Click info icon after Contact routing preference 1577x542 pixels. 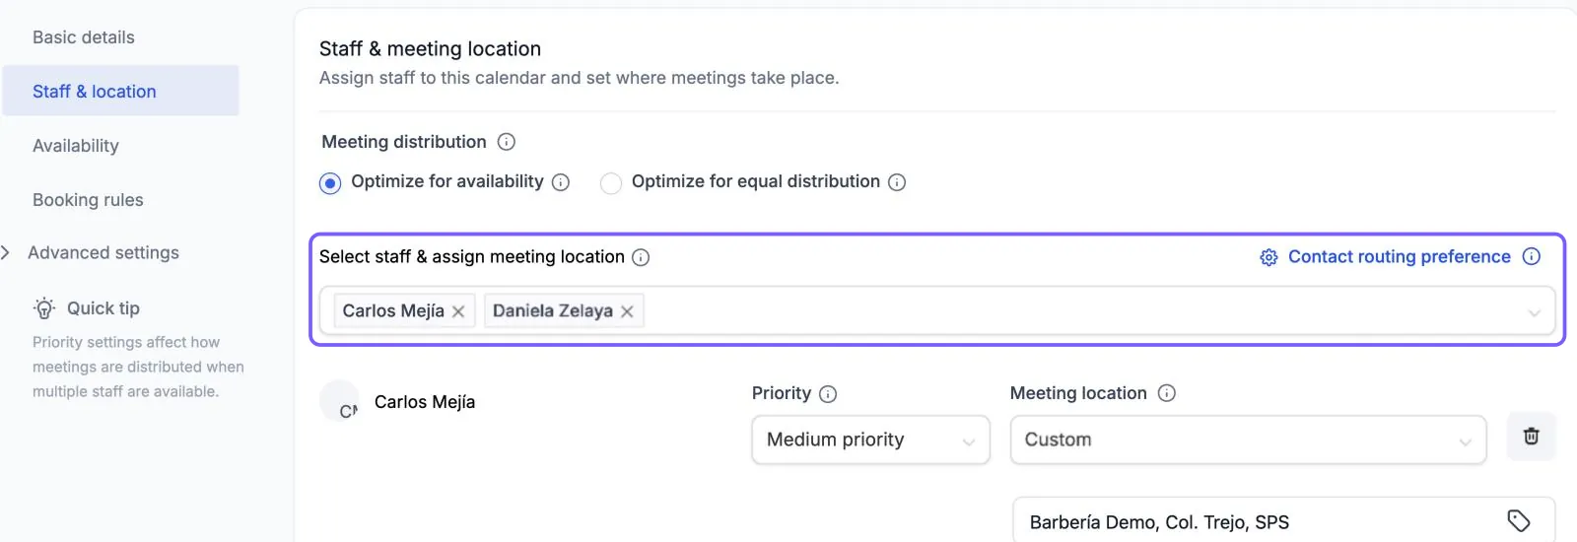tap(1532, 256)
